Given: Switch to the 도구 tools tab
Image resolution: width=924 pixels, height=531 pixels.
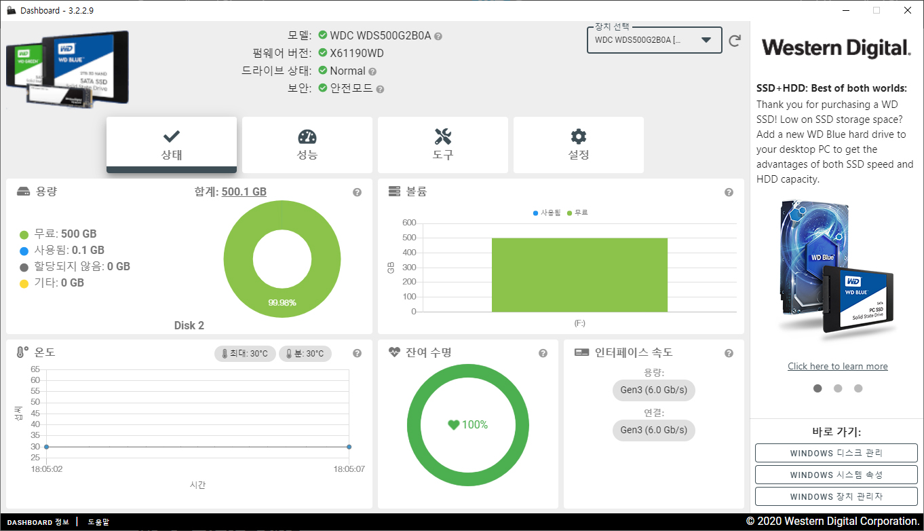Looking at the screenshot, I should coord(443,145).
